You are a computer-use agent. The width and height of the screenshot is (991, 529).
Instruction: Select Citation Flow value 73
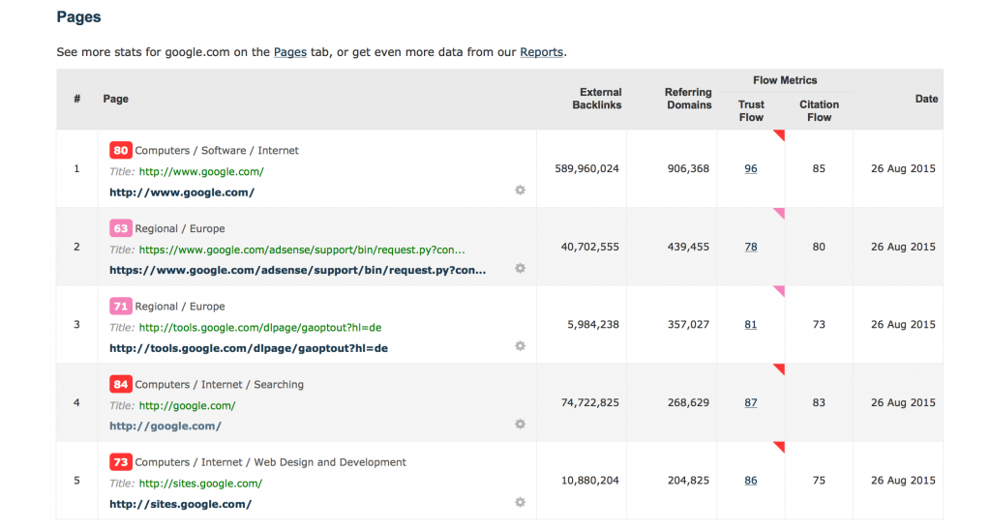[819, 325]
